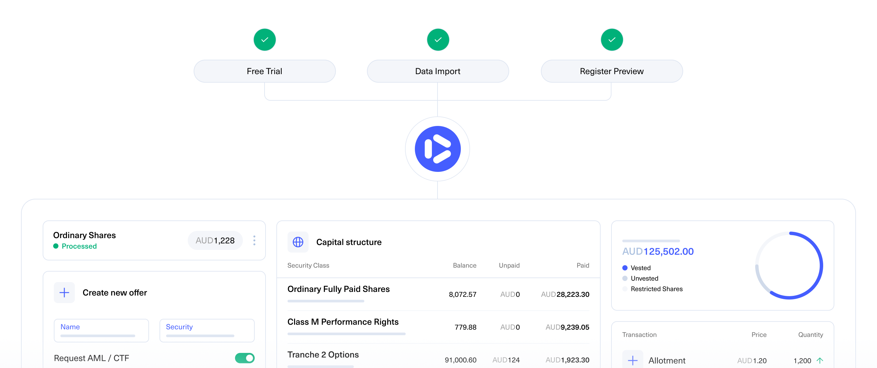Click the bar under Ordinary Fully Paid Shares
This screenshot has height=368, width=877.
pos(326,301)
